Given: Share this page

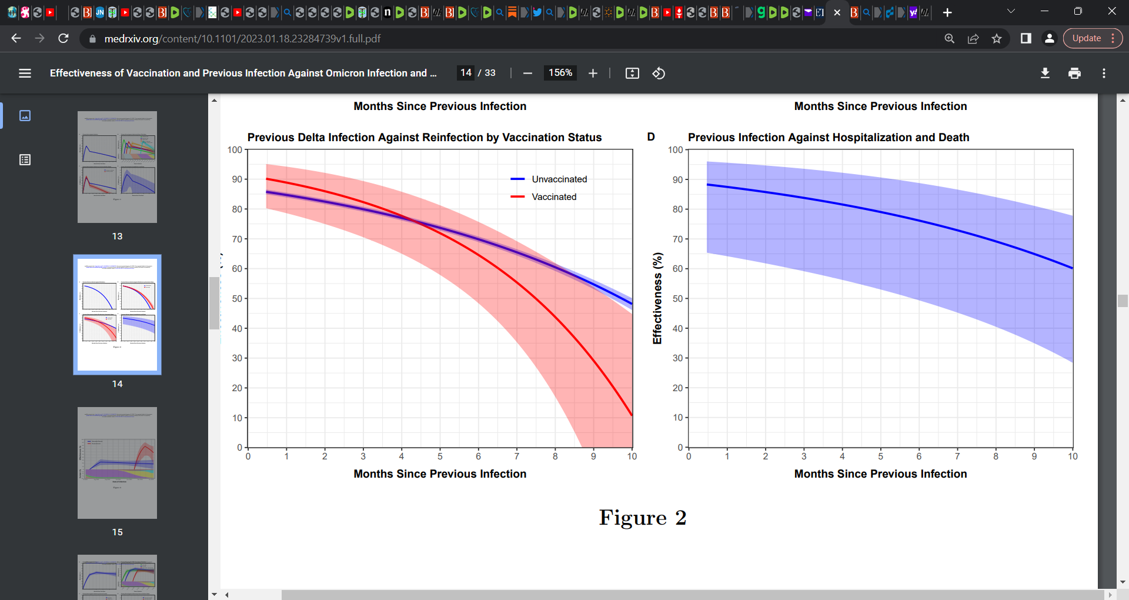Looking at the screenshot, I should 973,38.
